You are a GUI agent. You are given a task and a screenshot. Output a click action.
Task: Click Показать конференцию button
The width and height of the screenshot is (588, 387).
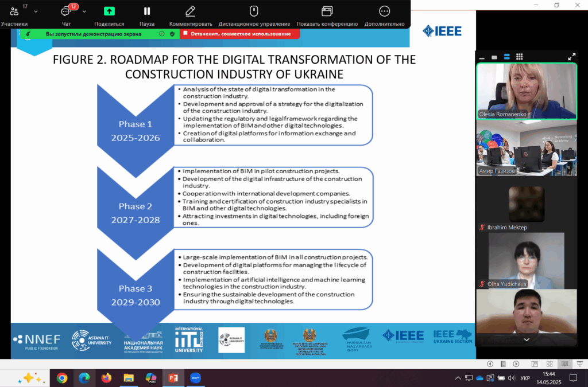pyautogui.click(x=327, y=15)
